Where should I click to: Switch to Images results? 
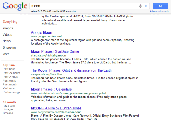8,28
